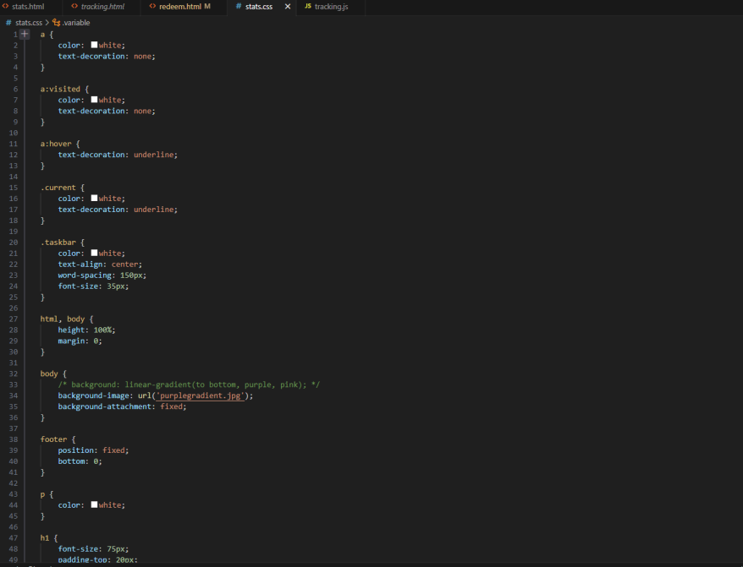
Task: Open color picker for white on line 21
Action: pos(94,254)
